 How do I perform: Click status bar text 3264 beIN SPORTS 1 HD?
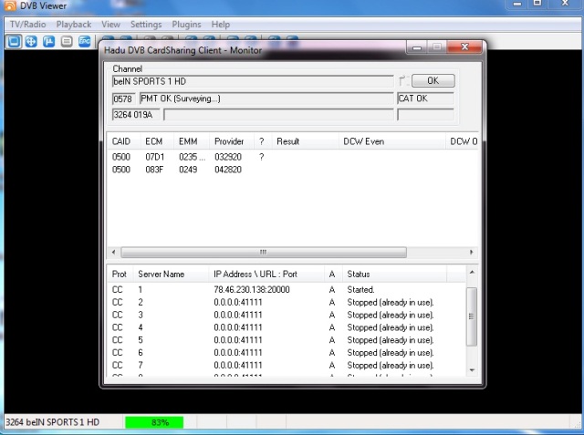coord(53,422)
